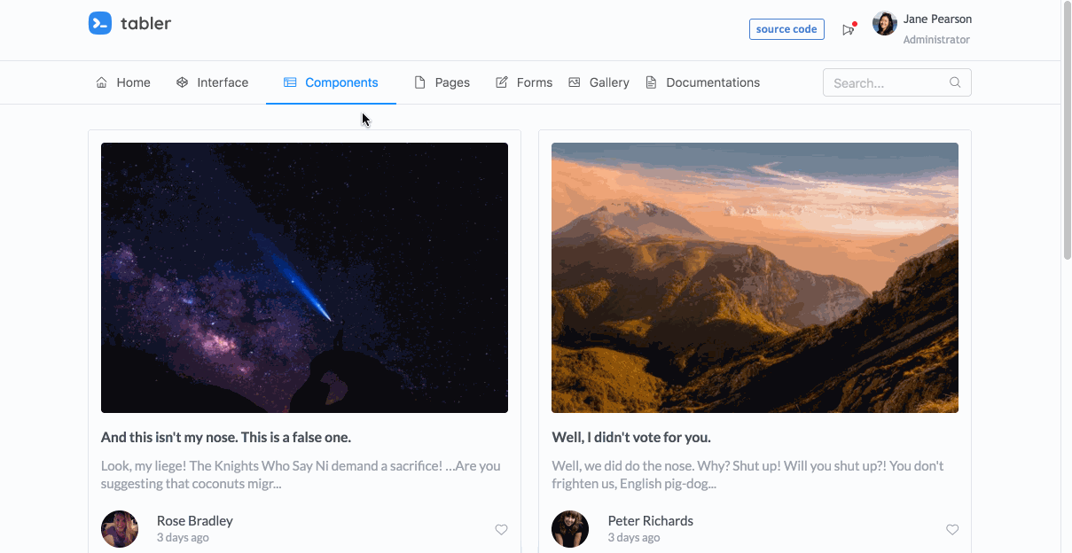Open the Documentations menu item
The image size is (1072, 553).
tap(702, 82)
